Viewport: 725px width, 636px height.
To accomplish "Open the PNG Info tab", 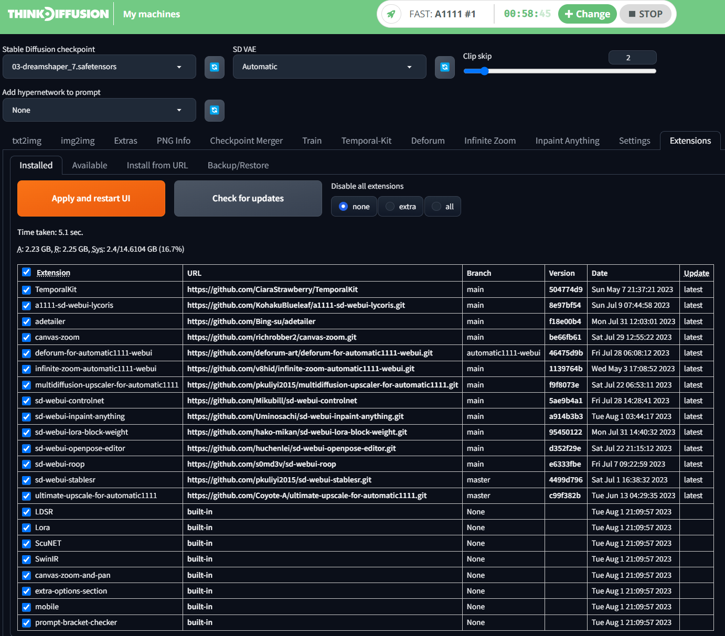I will tap(174, 141).
